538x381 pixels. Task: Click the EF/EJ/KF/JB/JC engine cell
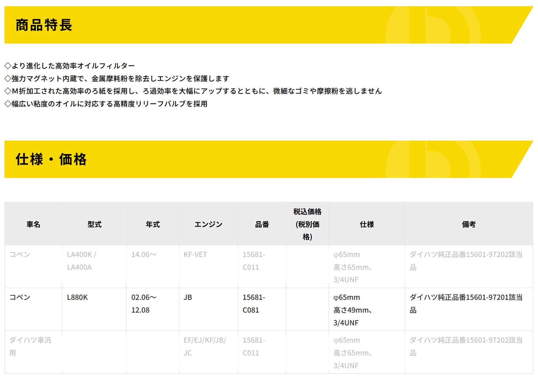pyautogui.click(x=205, y=346)
